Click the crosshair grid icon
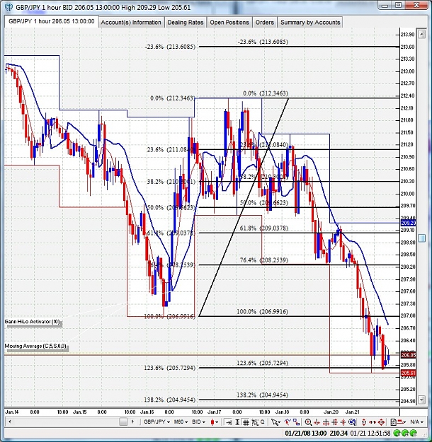 pyautogui.click(x=326, y=422)
